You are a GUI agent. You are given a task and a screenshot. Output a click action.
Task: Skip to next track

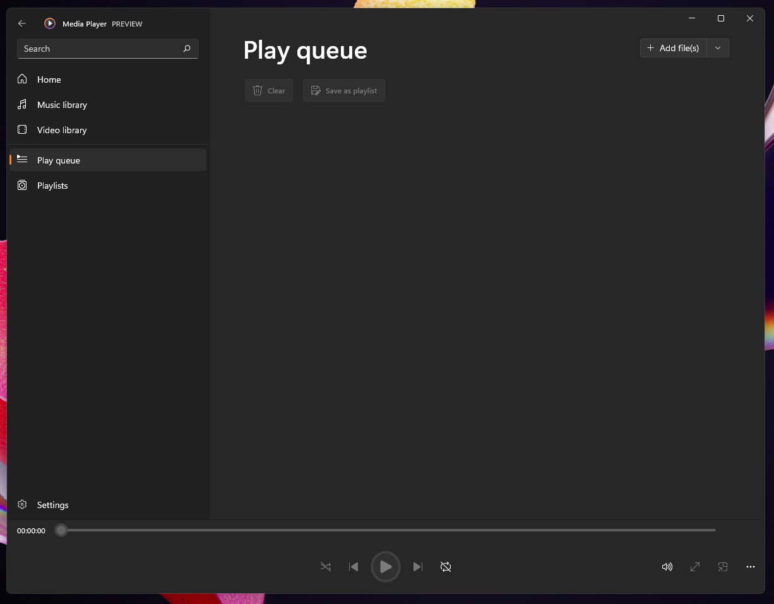point(418,567)
